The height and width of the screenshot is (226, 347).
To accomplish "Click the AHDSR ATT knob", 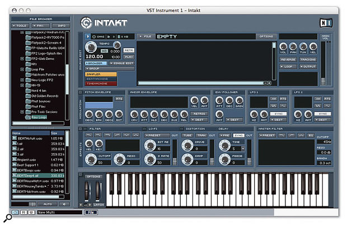I will (144, 114).
